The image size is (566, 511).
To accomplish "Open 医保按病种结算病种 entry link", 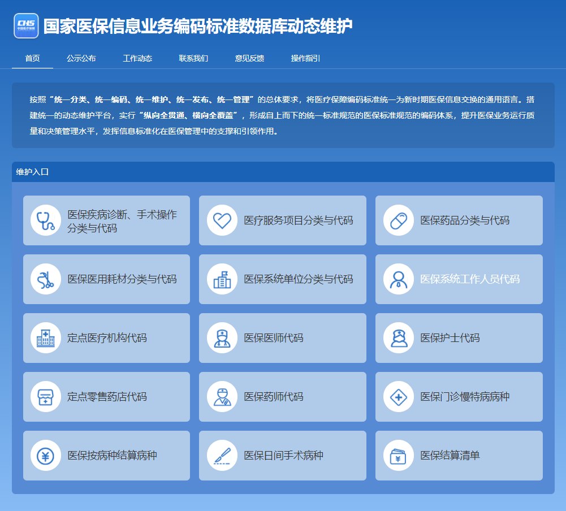I will [107, 455].
